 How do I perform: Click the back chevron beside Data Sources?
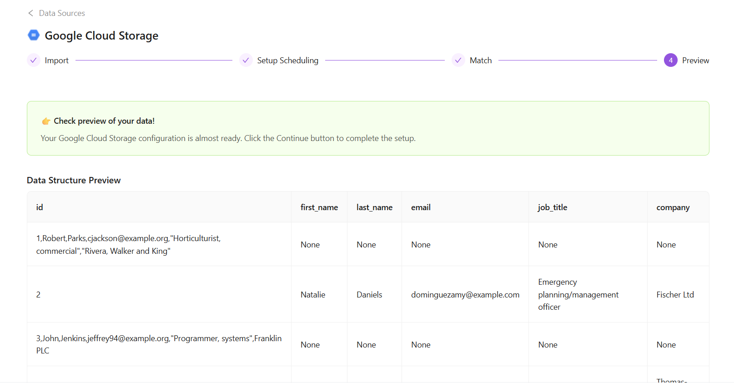30,13
